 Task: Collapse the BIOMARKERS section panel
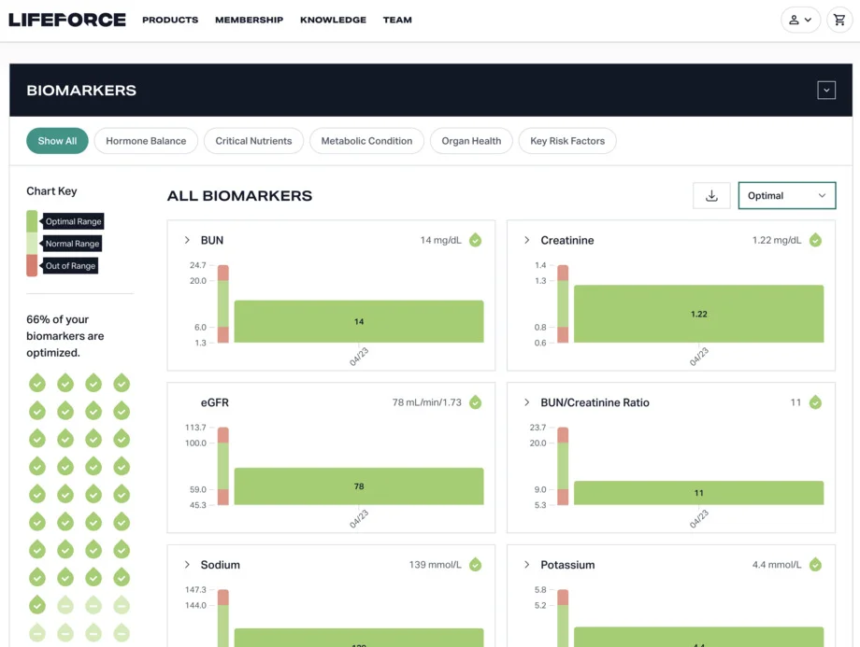pyautogui.click(x=826, y=89)
